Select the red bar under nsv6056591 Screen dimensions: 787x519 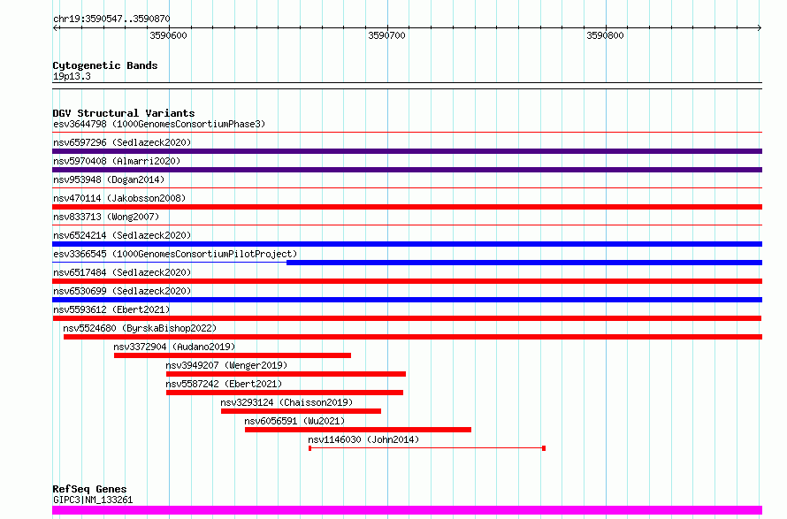[358, 430]
